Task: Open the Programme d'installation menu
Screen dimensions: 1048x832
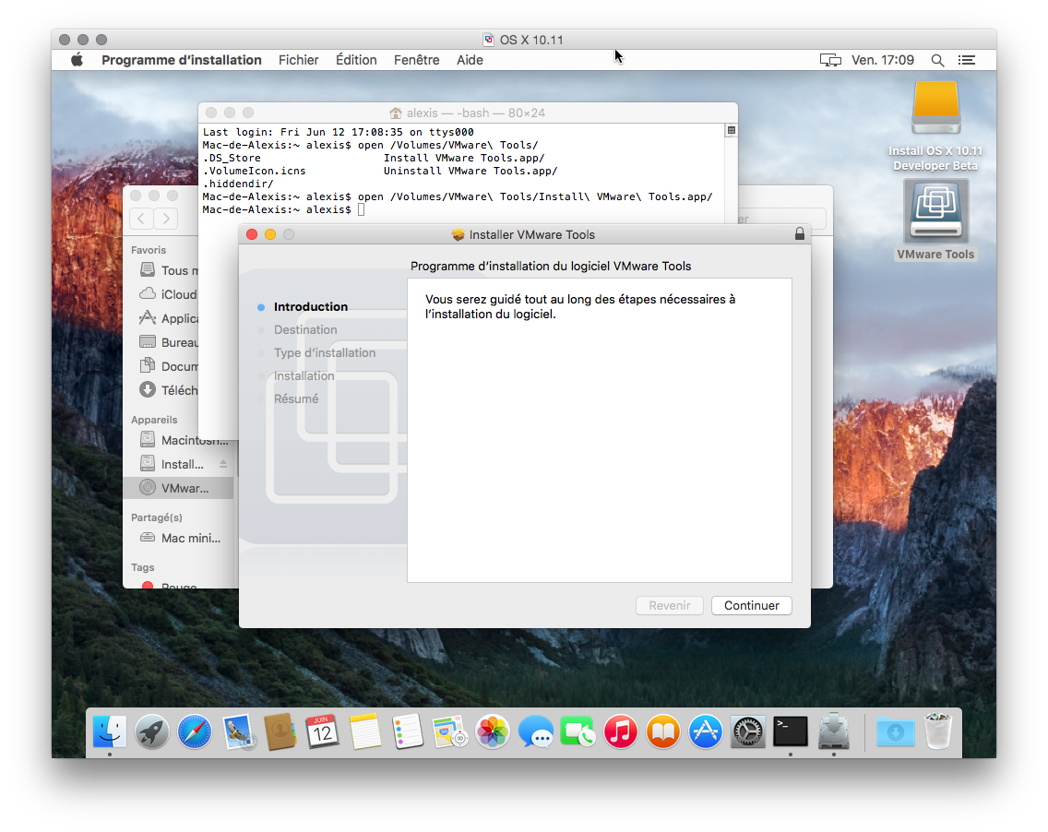Action: (x=181, y=60)
